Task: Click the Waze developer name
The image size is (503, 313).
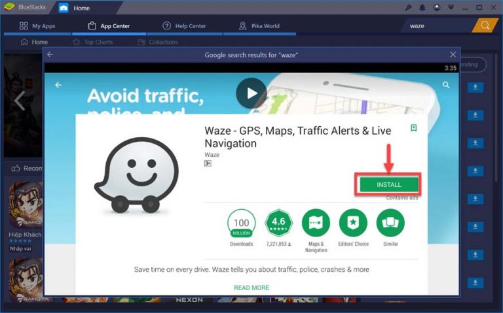Action: pyautogui.click(x=212, y=155)
